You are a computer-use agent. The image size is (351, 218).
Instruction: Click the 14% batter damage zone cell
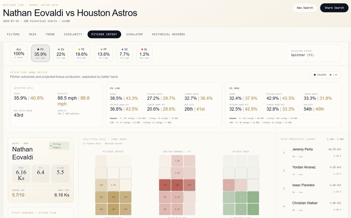(x=189, y=185)
